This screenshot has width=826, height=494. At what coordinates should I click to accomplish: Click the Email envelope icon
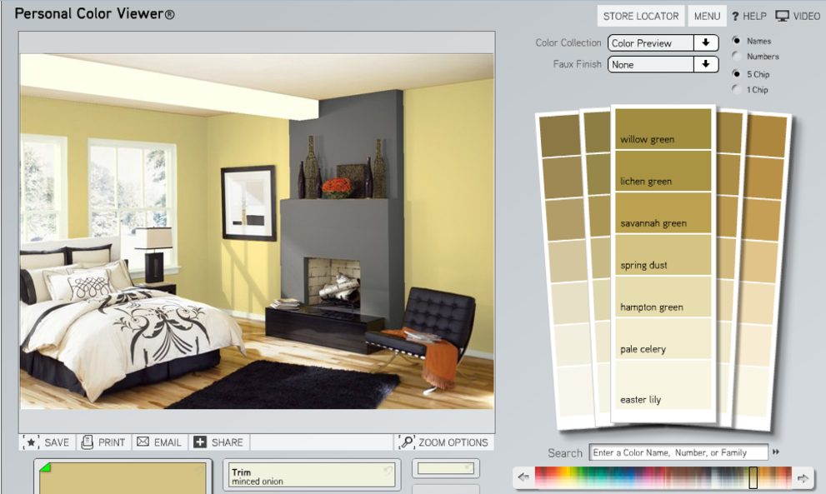(x=143, y=442)
